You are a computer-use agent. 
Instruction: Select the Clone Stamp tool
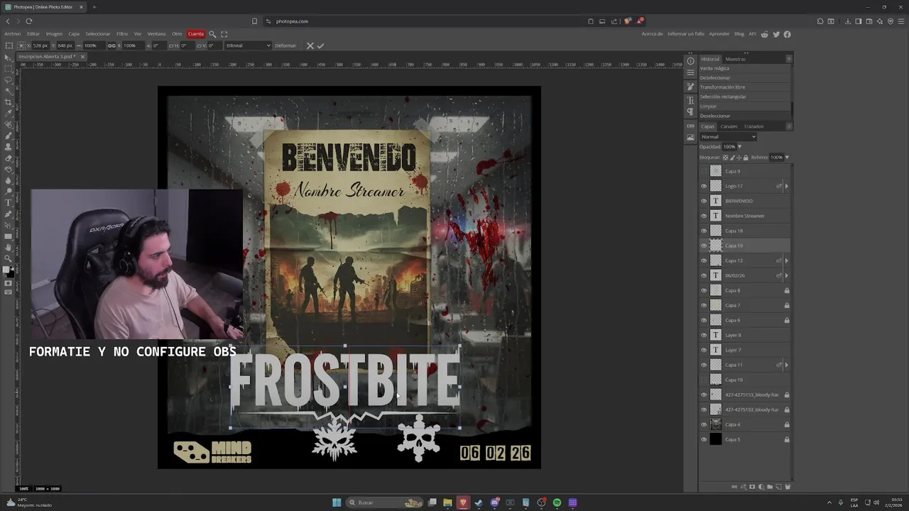[x=9, y=147]
